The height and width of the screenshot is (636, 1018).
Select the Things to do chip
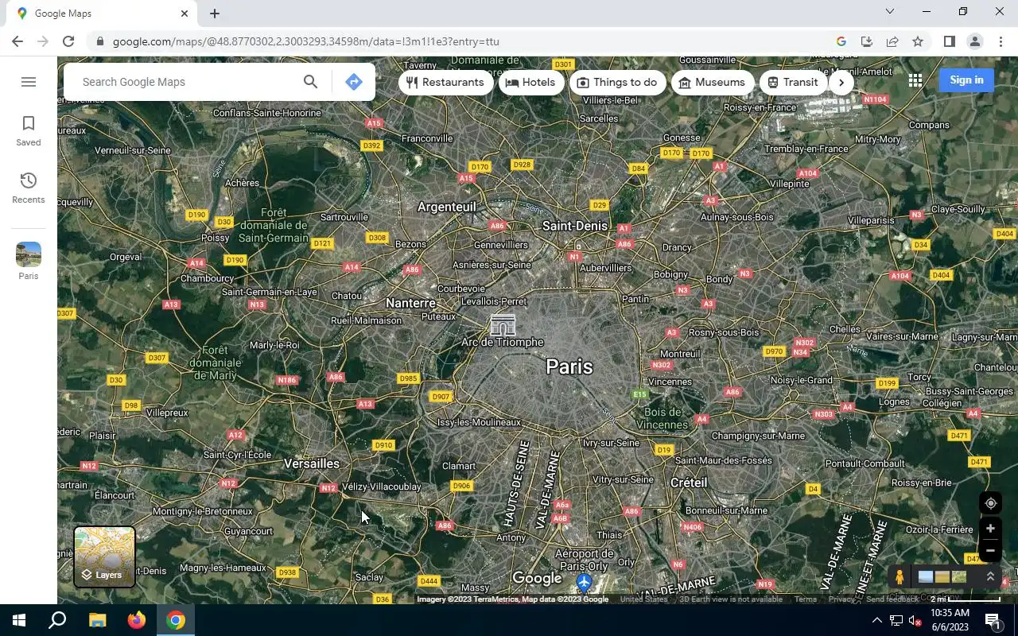[617, 82]
